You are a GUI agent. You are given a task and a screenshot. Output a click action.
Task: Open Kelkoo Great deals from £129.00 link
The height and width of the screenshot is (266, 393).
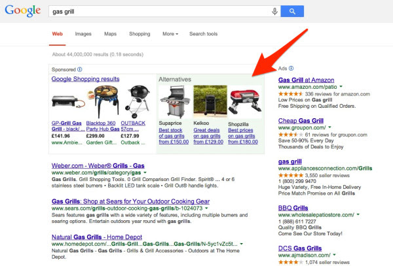[x=208, y=136]
